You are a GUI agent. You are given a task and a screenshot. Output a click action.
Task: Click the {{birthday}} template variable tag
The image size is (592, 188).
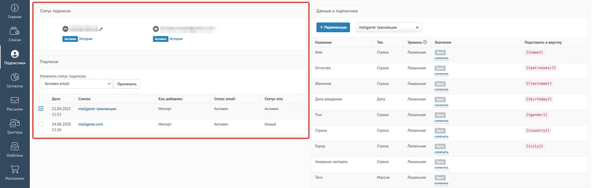pyautogui.click(x=539, y=99)
